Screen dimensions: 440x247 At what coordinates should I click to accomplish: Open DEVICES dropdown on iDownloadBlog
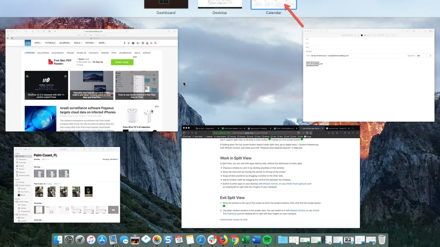pyautogui.click(x=90, y=43)
